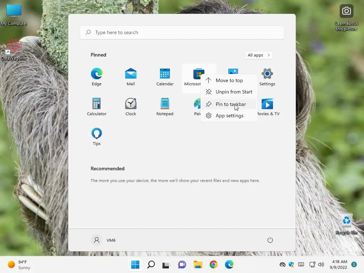
Task: Launch Microsoft Edge from the taskbar
Action: (229, 264)
